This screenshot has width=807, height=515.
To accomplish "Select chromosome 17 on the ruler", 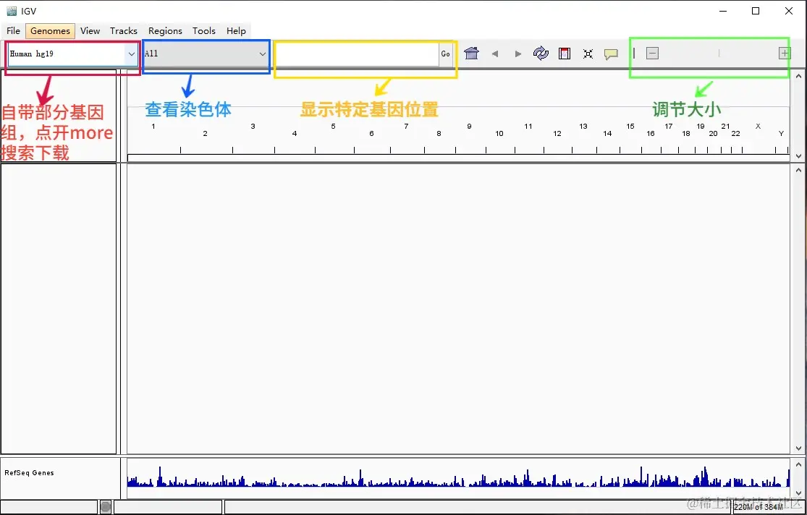I will [x=669, y=126].
